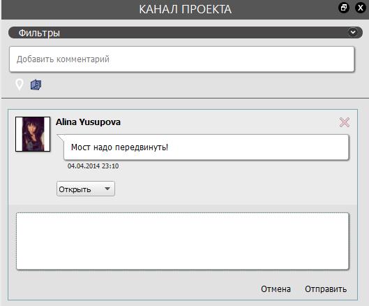Click Alina Yusupova's avatar thumbnail
Screen dimensions: 369x306
tap(33, 134)
